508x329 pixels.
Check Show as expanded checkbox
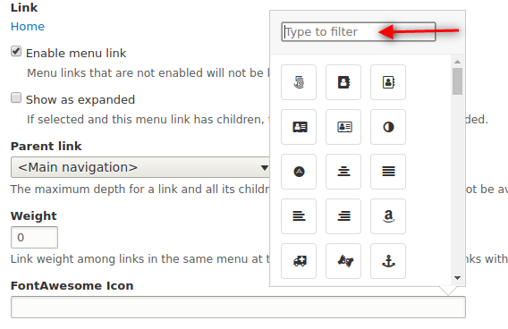click(16, 97)
